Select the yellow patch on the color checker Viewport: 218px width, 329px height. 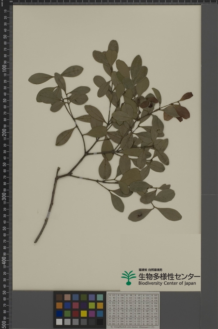[x=84, y=313]
